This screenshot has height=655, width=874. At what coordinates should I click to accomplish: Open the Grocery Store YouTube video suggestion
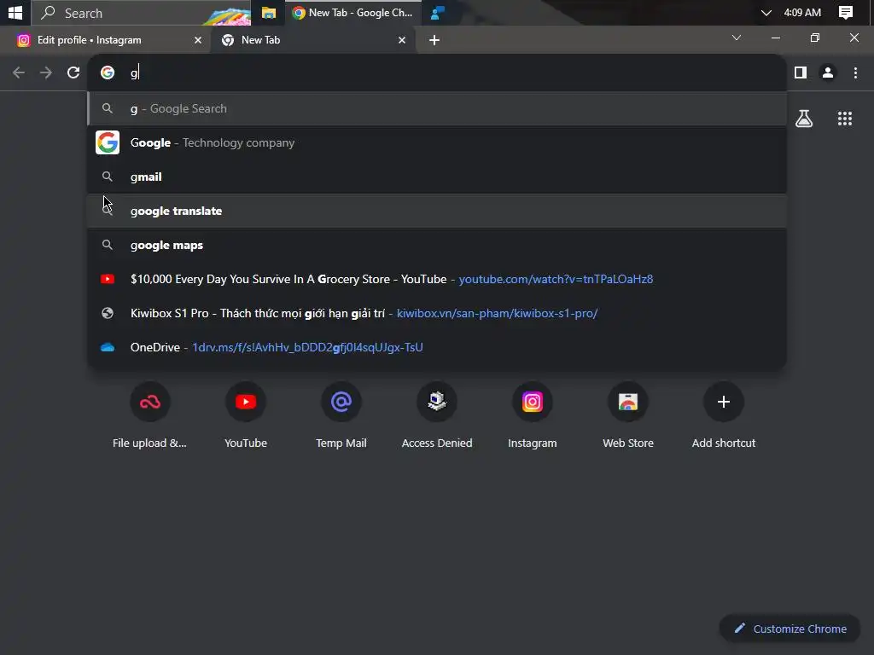pos(437,279)
